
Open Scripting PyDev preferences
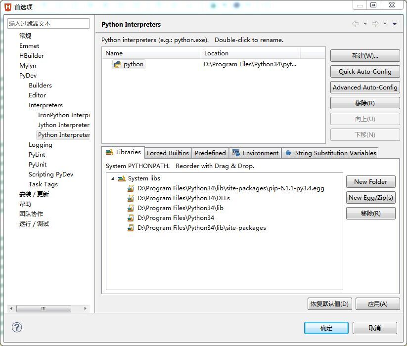[51, 174]
